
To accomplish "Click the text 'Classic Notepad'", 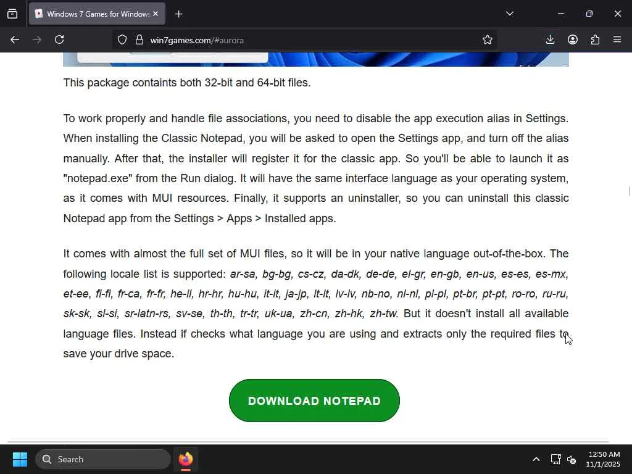I will click(202, 138).
